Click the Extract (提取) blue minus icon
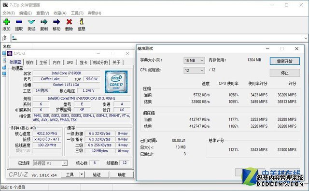Image resolution: width=309 pixels, height=191 pixels. [x=19, y=22]
